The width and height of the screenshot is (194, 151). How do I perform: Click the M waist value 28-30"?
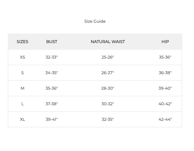pos(108,88)
